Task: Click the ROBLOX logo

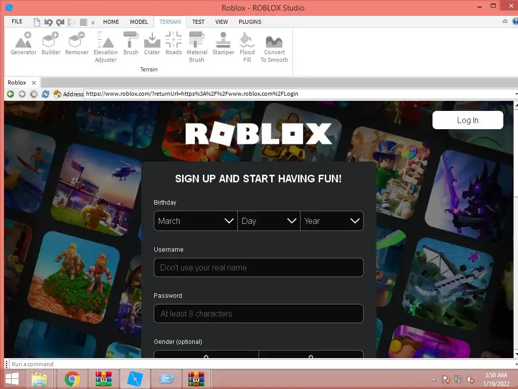Action: coord(258,134)
